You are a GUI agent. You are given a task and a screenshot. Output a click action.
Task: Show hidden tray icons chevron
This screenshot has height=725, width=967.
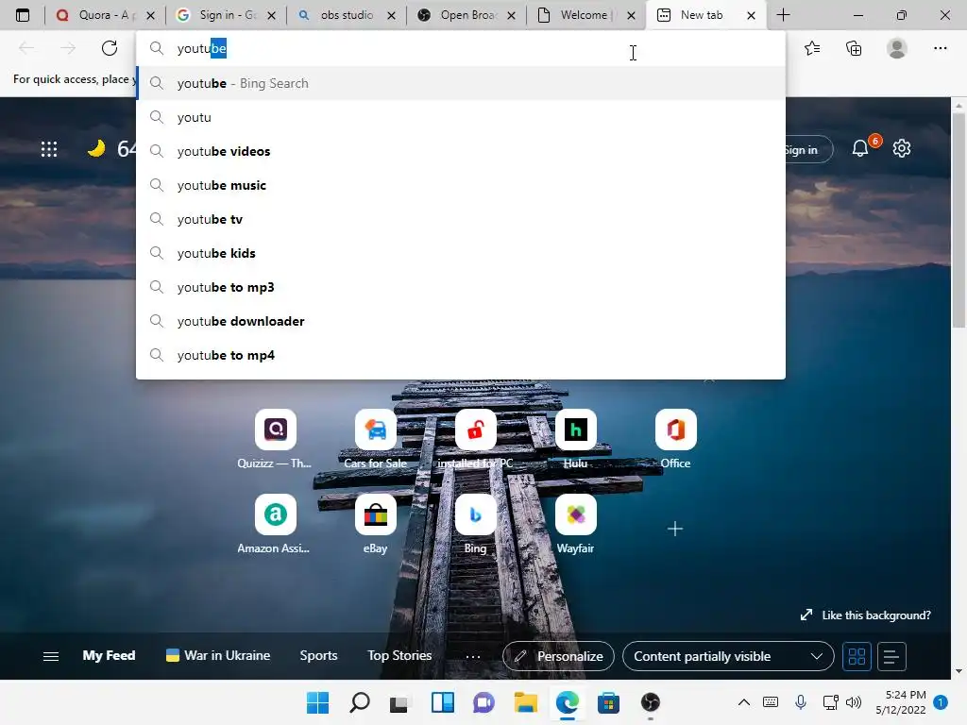pyautogui.click(x=744, y=702)
